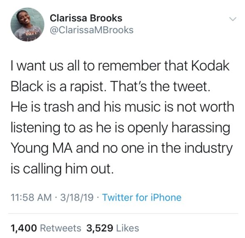The image size is (245, 238).
Task: Click the 3/18/19 date
Action: [x=77, y=198]
